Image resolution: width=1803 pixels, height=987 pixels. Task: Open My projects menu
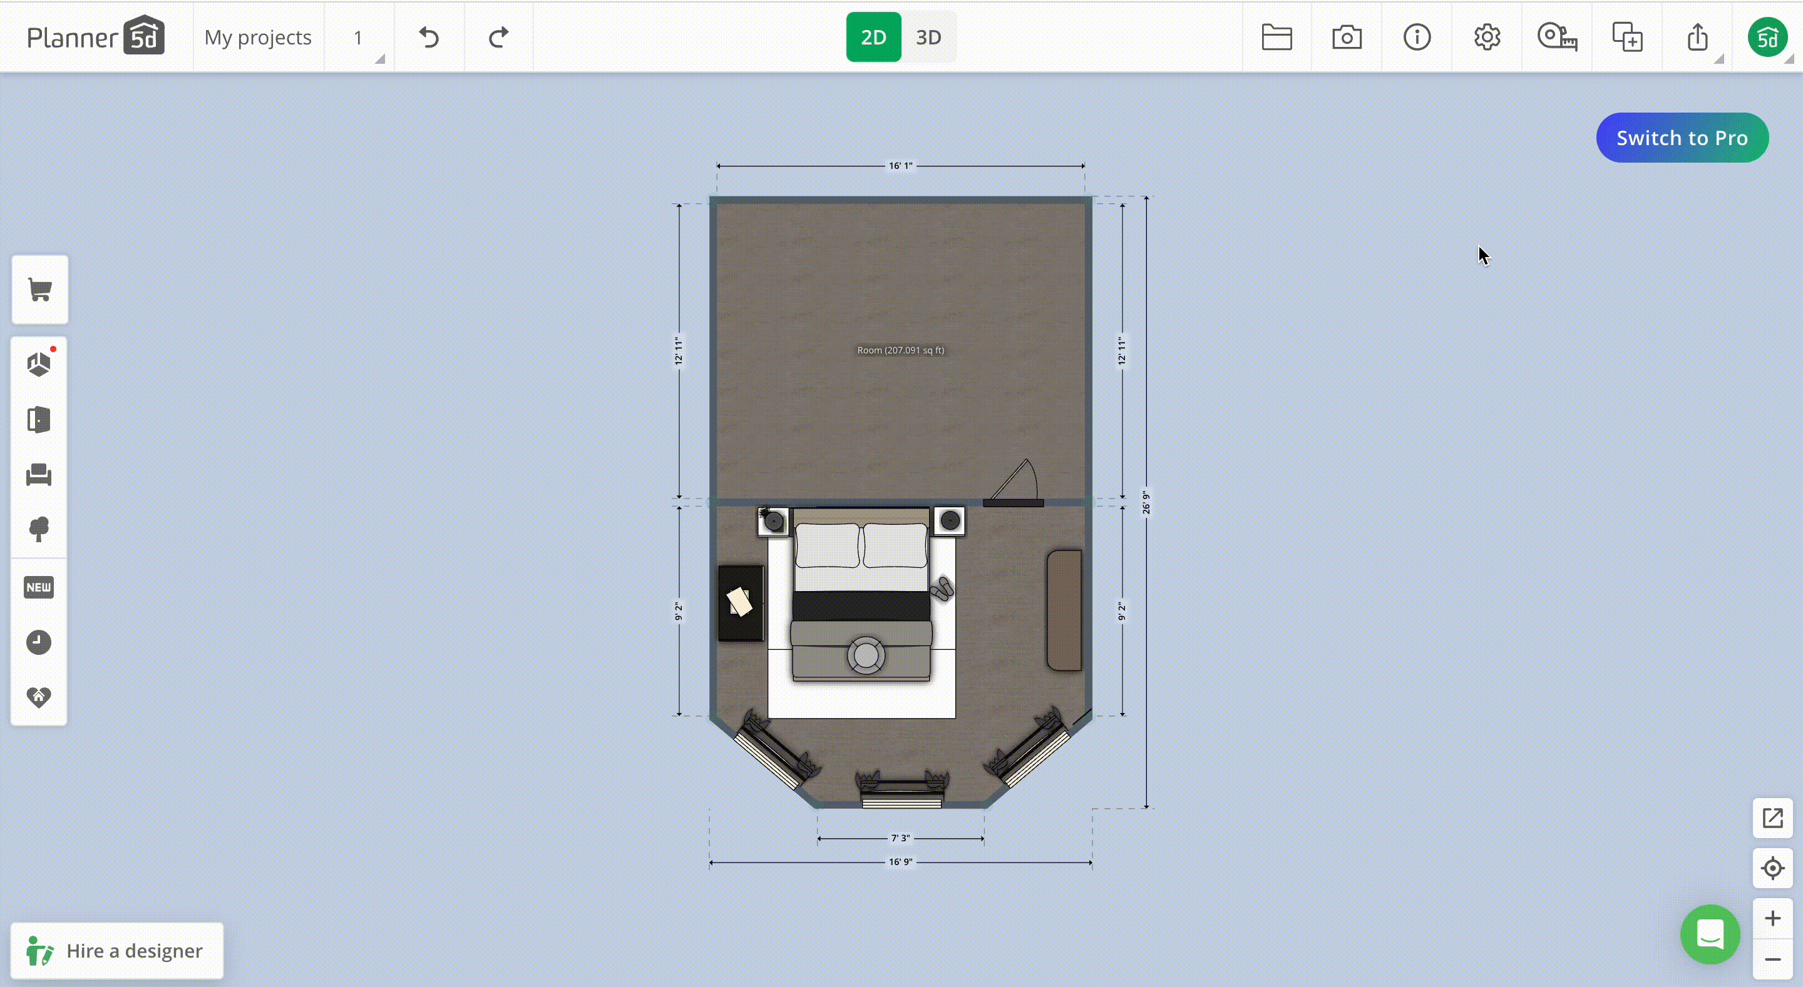258,36
